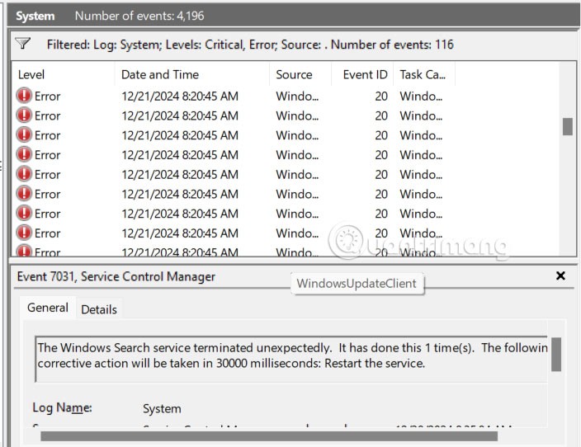Click the WindowsUpdateClient tooltip
Image resolution: width=581 pixels, height=447 pixels.
pos(357,284)
